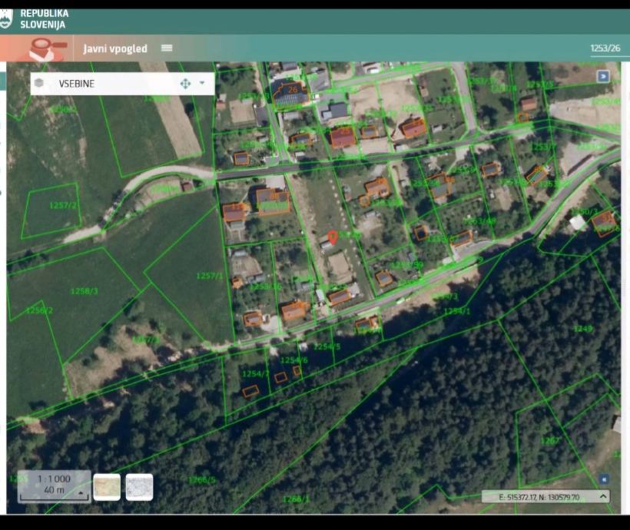
Task: Click the move cross-arrows icon in Vsebine panel
Action: pos(185,83)
